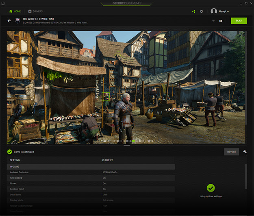Image resolution: width=254 pixels, height=216 pixels.
Task: Select the Anti-aliasing setting row
Action: click(x=91, y=178)
